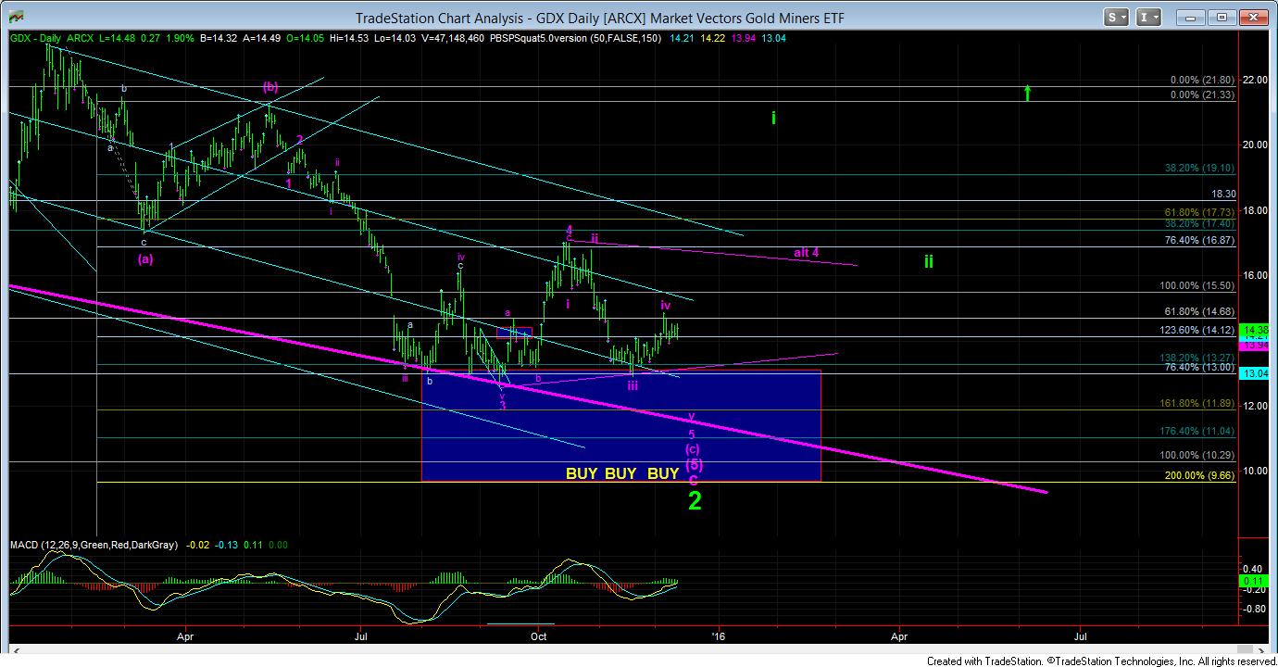Click the '61.80% (14.68)' Fibonacci label

click(x=1200, y=311)
